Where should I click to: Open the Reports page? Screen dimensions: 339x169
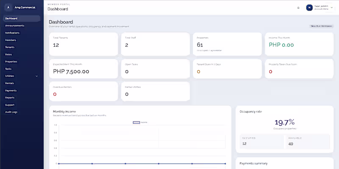point(10,98)
